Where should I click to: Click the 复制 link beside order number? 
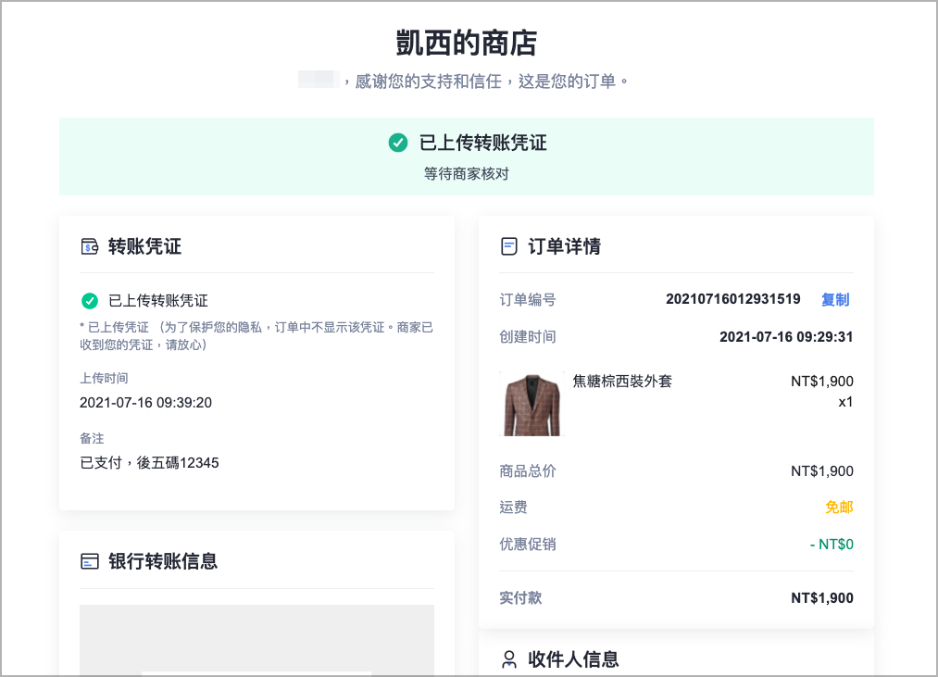point(835,299)
